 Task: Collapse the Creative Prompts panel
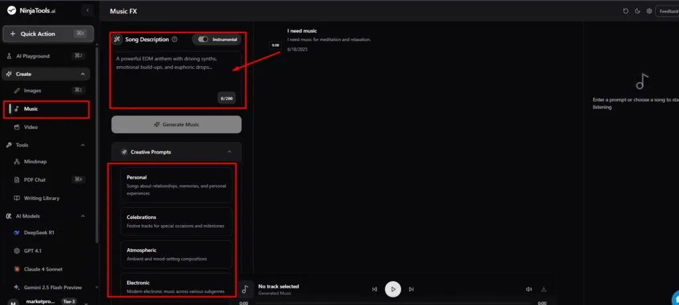click(x=229, y=152)
